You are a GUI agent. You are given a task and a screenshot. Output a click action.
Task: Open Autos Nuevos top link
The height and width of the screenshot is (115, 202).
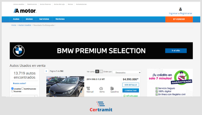click(45, 4)
